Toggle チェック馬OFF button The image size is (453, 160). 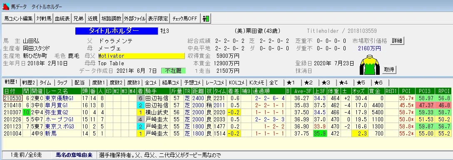184,18
